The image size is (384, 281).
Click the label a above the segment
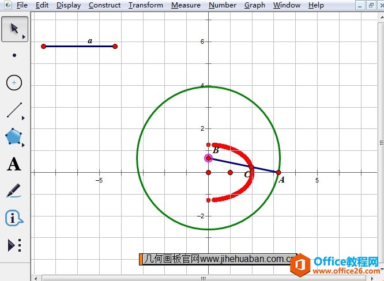90,41
